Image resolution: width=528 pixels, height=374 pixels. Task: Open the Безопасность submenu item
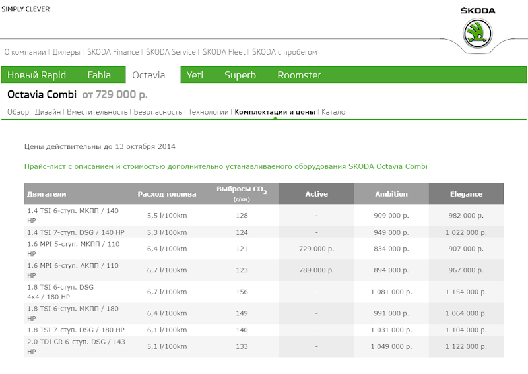[158, 112]
